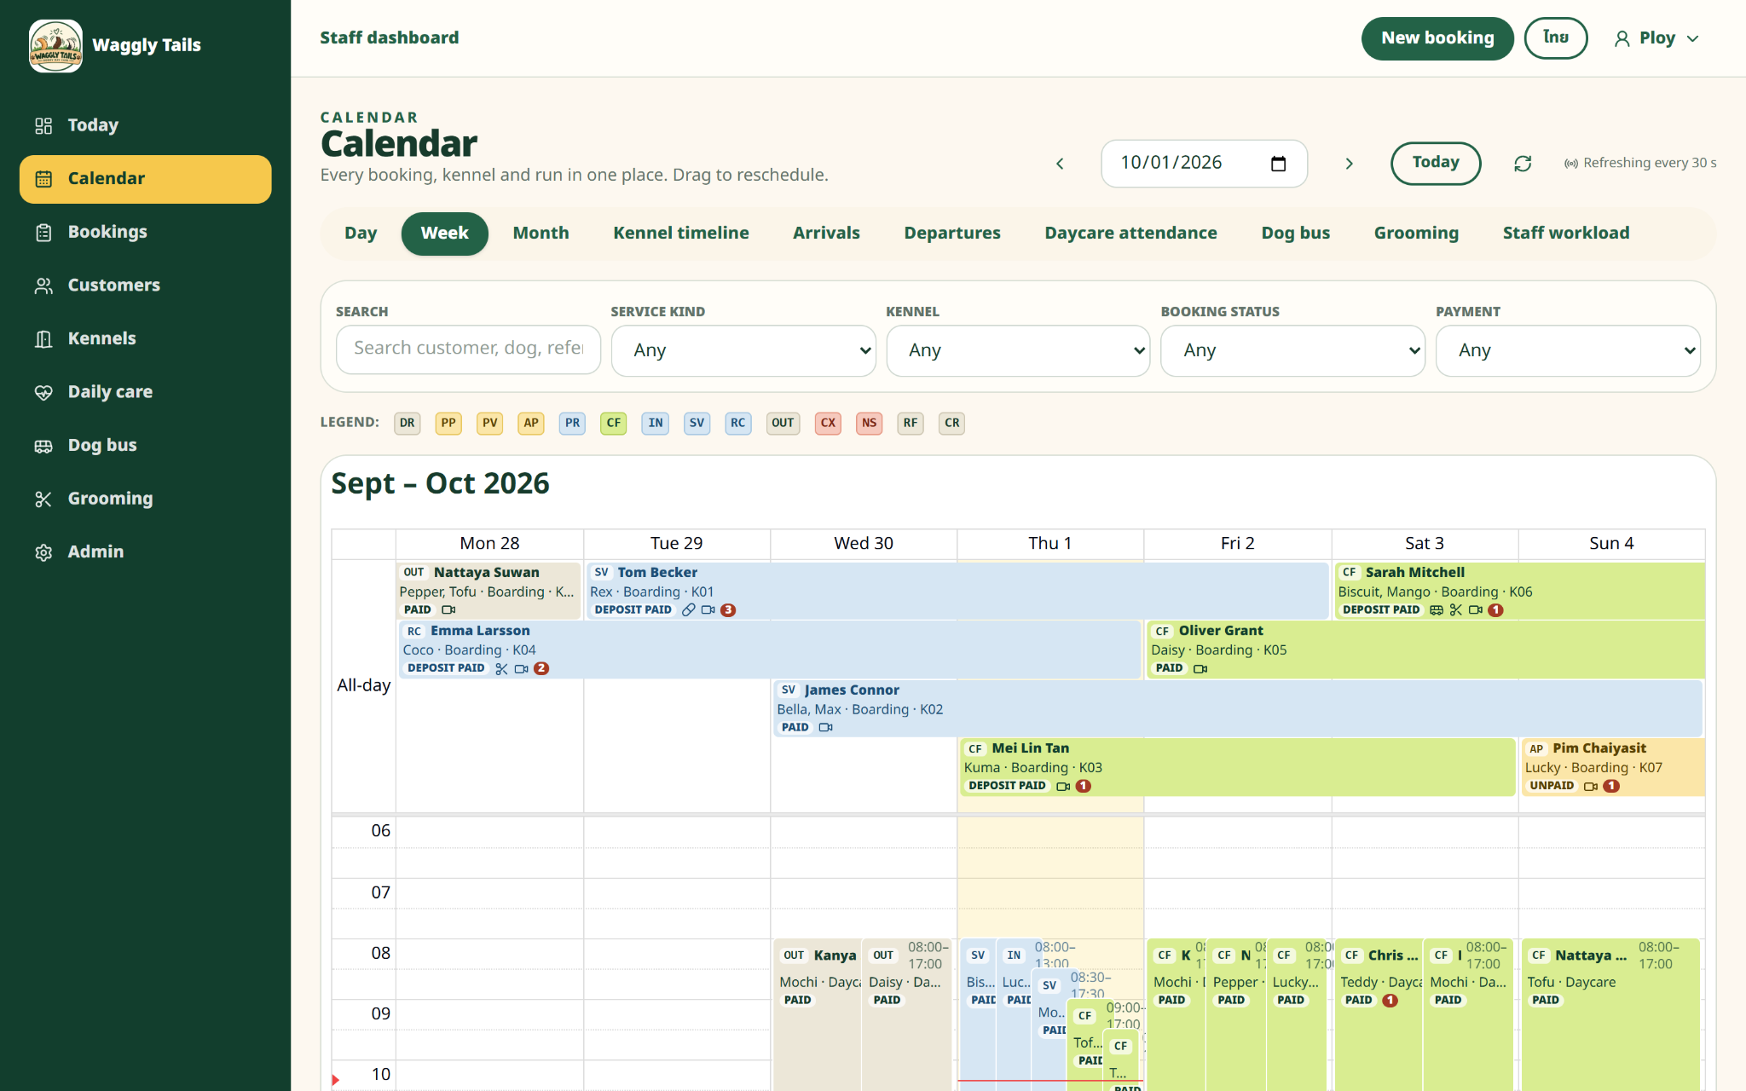Click the Today button beside the date
The image size is (1746, 1091).
coord(1436,163)
